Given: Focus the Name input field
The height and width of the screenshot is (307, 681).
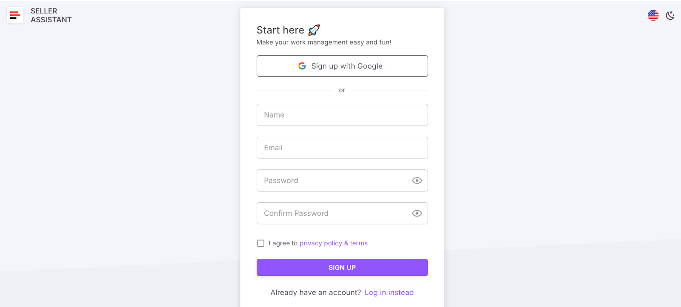Looking at the screenshot, I should coord(342,115).
